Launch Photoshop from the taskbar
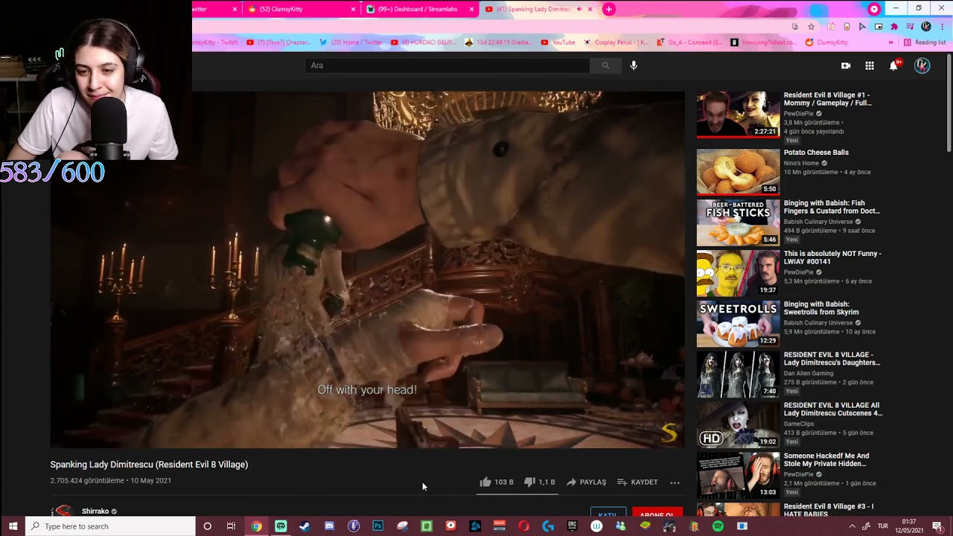 pyautogui.click(x=378, y=526)
